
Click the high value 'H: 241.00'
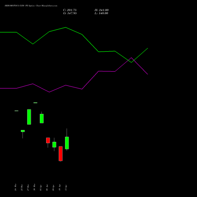point(102,10)
